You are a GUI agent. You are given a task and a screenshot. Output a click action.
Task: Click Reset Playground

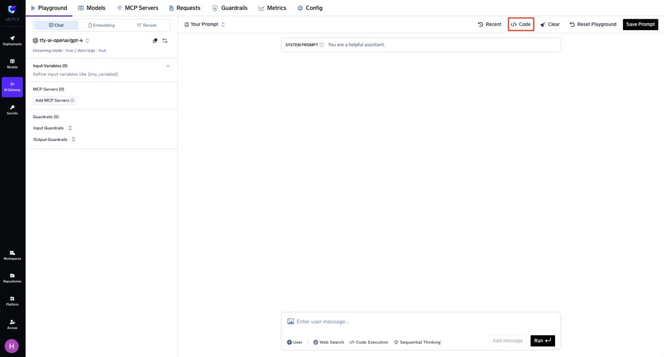pos(593,24)
